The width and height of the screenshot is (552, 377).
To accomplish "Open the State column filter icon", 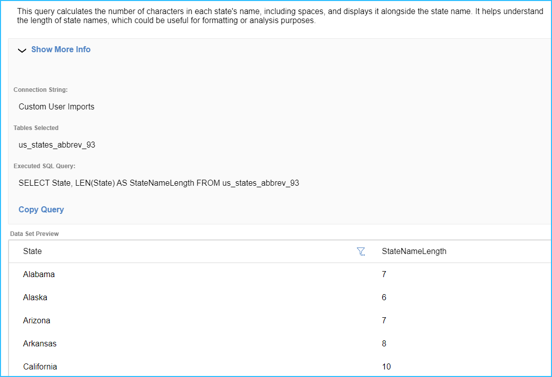I will [x=360, y=252].
